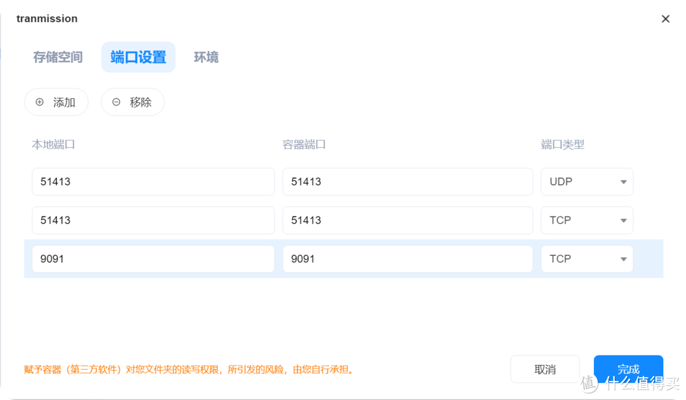Click local port field showing 9091

coord(152,258)
